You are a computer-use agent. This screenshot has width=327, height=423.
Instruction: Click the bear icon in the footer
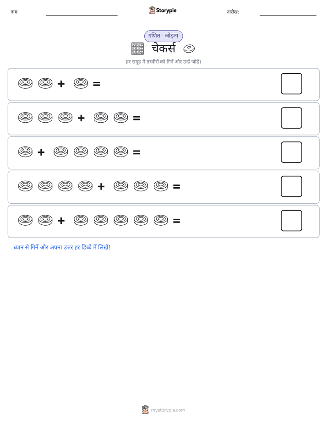coord(145,410)
